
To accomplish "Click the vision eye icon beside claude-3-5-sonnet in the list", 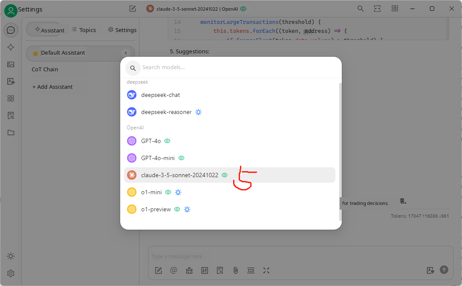I will (x=225, y=175).
